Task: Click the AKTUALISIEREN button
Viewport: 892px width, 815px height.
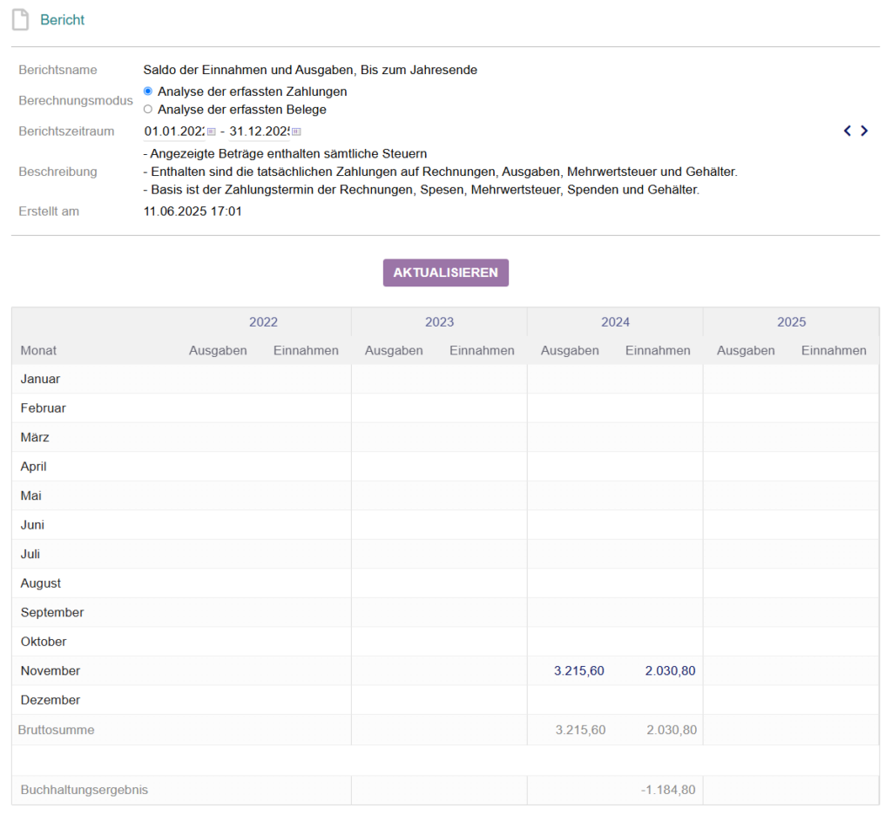Action: [445, 273]
